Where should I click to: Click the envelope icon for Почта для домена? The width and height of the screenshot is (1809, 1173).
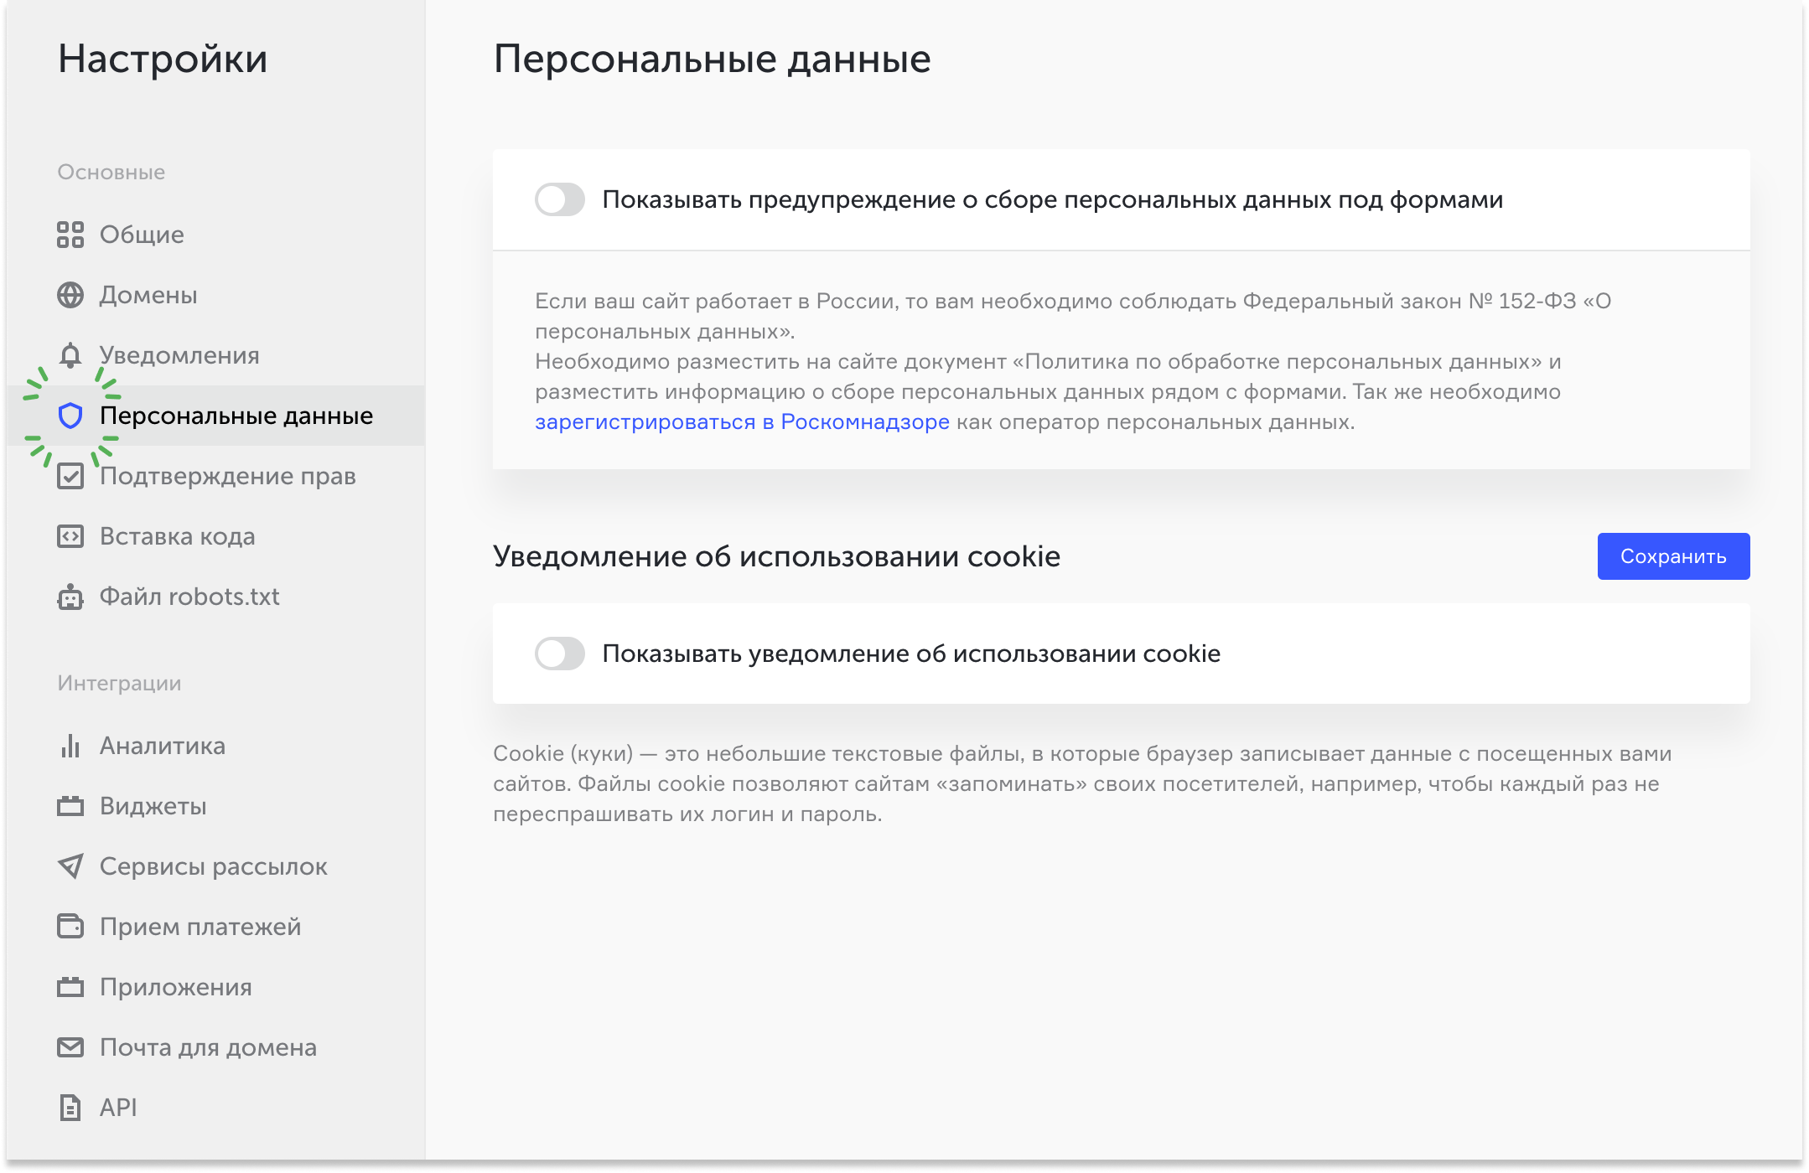pos(70,1047)
